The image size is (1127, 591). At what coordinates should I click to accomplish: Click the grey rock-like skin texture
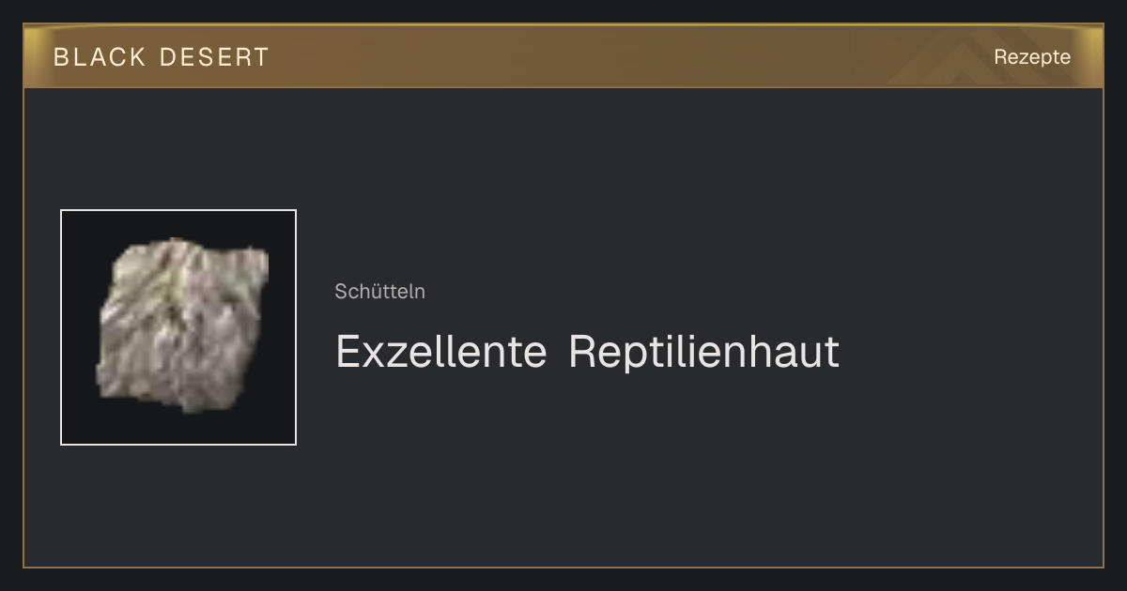pos(183,324)
